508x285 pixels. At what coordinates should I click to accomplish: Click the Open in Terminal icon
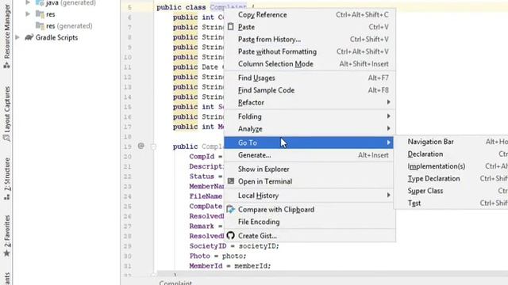pos(231,181)
